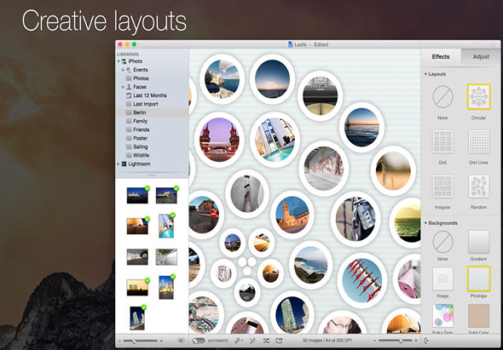Image resolution: width=503 pixels, height=350 pixels.
Task: Click the magic wand icon
Action: click(x=253, y=341)
